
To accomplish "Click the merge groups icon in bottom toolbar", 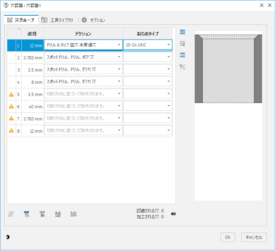I will [x=11, y=214].
